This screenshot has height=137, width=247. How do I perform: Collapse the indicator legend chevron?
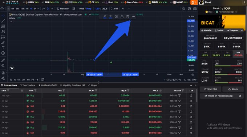(11, 22)
